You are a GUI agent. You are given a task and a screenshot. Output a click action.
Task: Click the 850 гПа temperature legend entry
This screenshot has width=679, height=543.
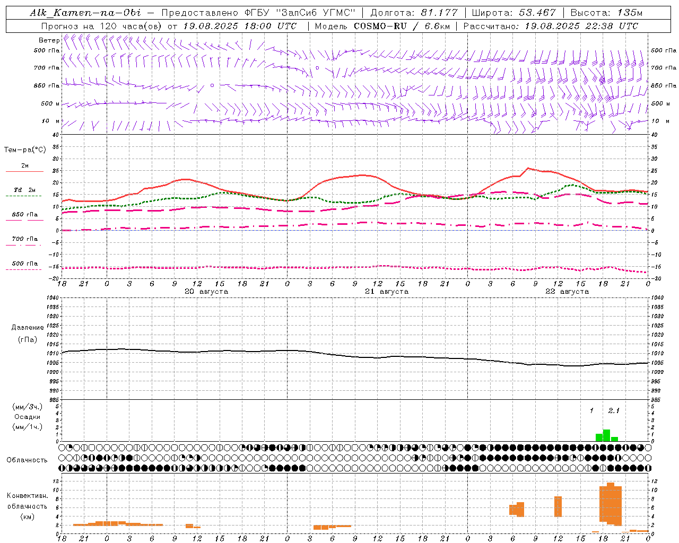point(25,214)
